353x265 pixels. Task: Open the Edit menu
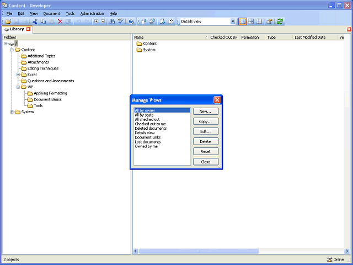pyautogui.click(x=21, y=13)
